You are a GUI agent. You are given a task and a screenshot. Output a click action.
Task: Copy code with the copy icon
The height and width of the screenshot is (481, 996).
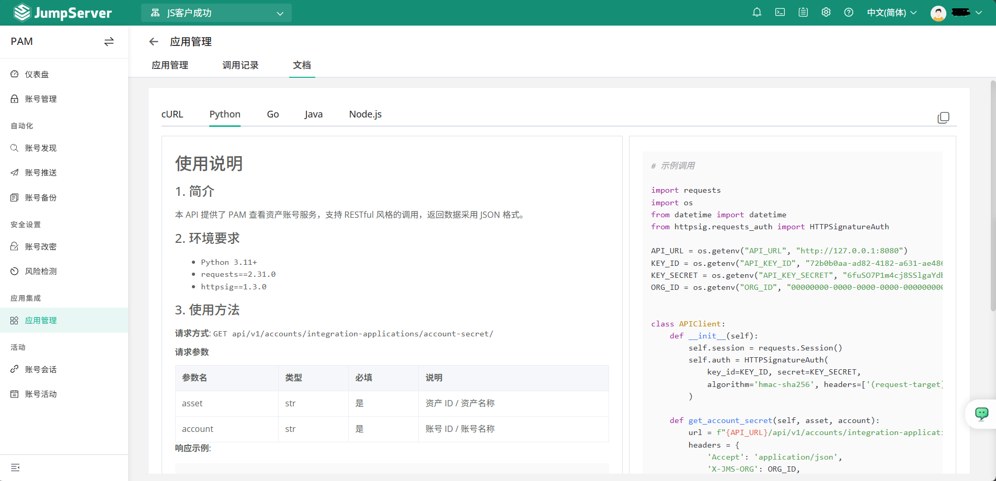[943, 118]
